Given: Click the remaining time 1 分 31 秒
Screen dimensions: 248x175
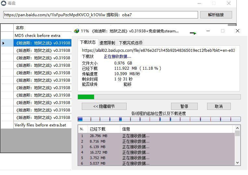Looking at the screenshot, I should pyautogui.click(x=123, y=79).
